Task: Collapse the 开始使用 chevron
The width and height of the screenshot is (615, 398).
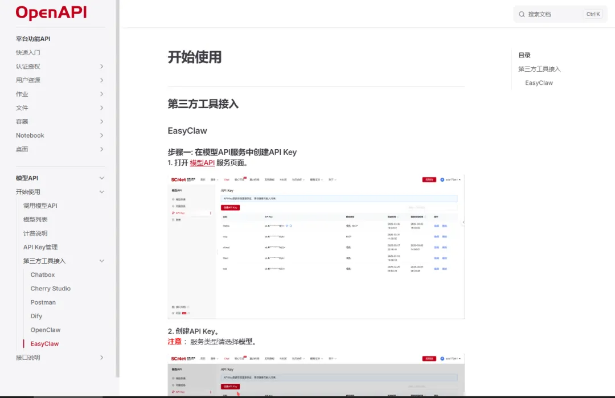Action: click(x=101, y=192)
